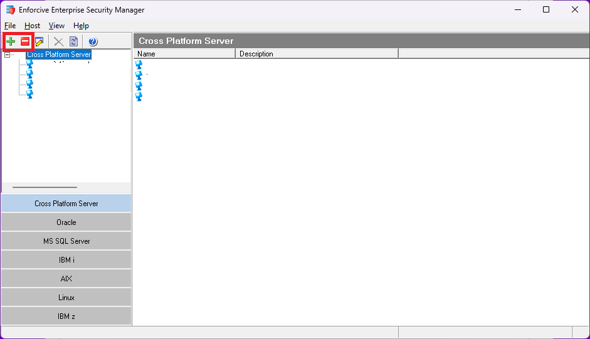Open the File menu
590x339 pixels.
click(x=10, y=26)
